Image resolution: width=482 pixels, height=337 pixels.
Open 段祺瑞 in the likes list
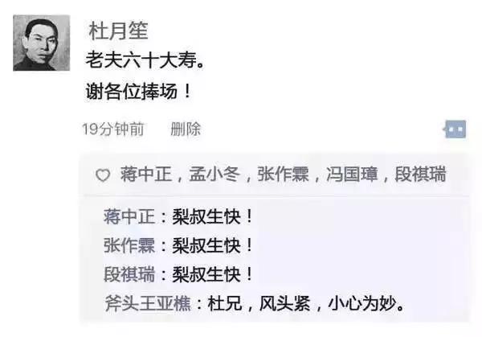coord(420,175)
